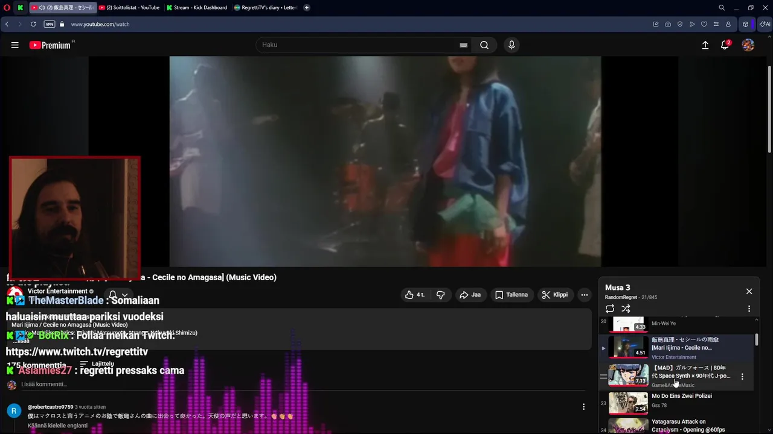The width and height of the screenshot is (773, 434).
Task: Open the extensions cube icon
Action: tap(746, 24)
